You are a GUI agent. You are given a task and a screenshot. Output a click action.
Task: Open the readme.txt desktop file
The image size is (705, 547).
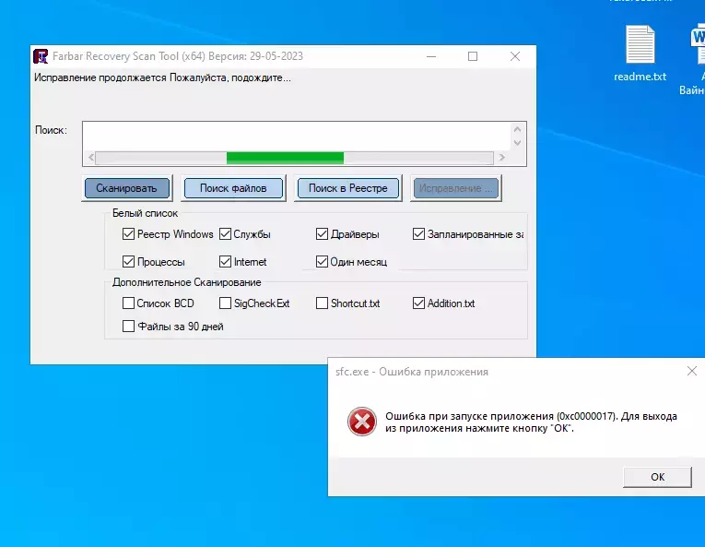click(640, 54)
